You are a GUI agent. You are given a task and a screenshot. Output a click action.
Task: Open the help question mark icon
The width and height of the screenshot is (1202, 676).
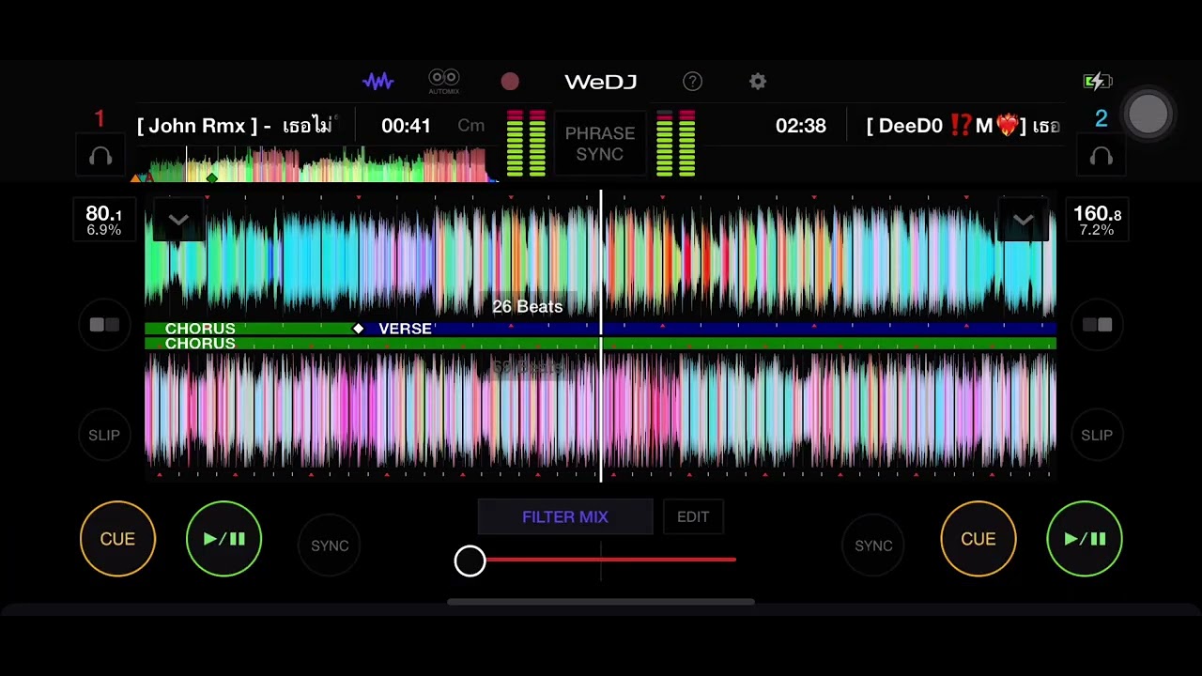point(692,82)
